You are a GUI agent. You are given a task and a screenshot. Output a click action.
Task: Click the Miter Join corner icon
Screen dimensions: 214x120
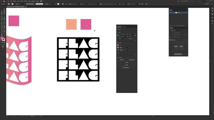coord(175,35)
